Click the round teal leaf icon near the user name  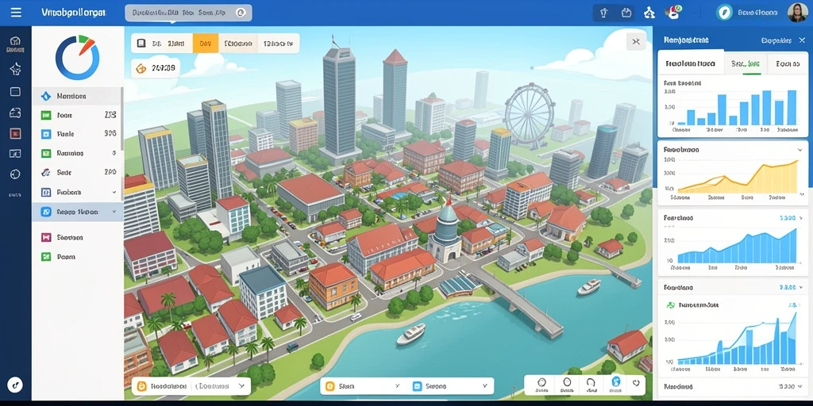point(724,13)
